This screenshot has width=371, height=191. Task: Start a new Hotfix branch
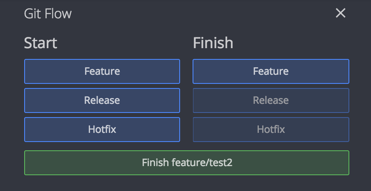click(102, 130)
